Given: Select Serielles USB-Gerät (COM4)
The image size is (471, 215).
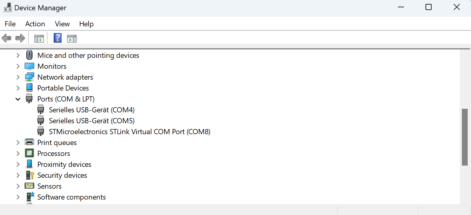Looking at the screenshot, I should pyautogui.click(x=92, y=110).
